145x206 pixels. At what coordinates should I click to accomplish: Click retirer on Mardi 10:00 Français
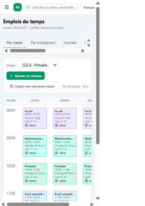click(x=62, y=181)
